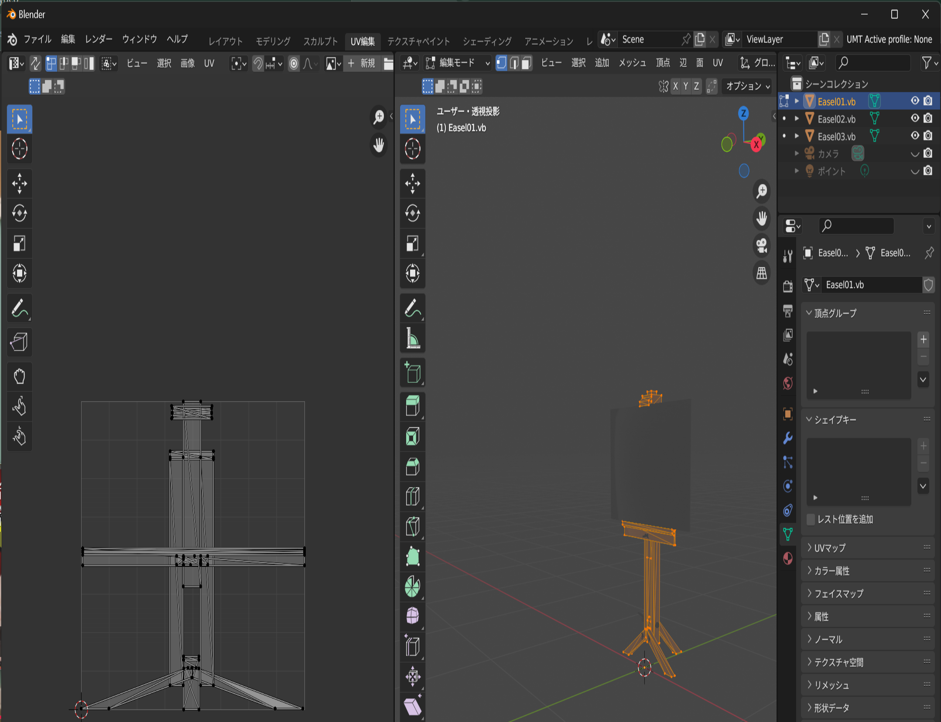This screenshot has height=722, width=941.
Task: Disable rendering of Easel03.vb
Action: point(928,136)
